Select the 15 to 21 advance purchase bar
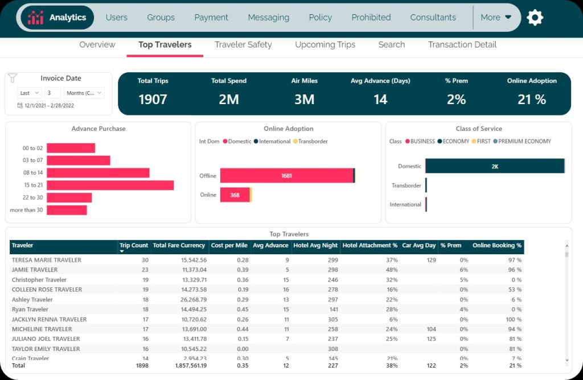Image resolution: width=583 pixels, height=380 pixels. (x=110, y=185)
